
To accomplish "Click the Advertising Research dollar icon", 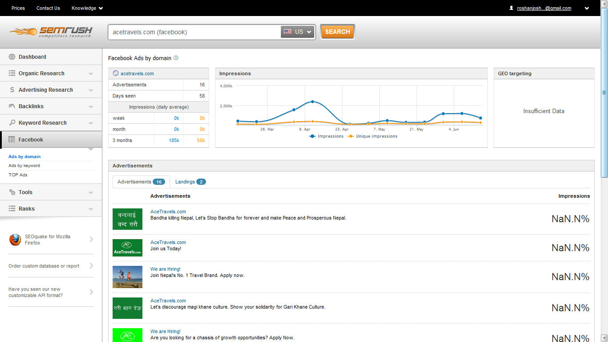I will (12, 90).
